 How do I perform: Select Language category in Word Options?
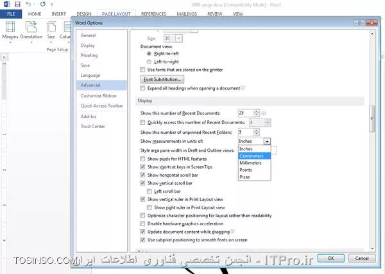pyautogui.click(x=101, y=76)
